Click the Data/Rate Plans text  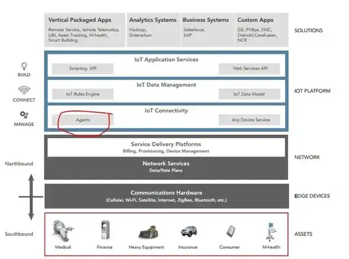166,171
